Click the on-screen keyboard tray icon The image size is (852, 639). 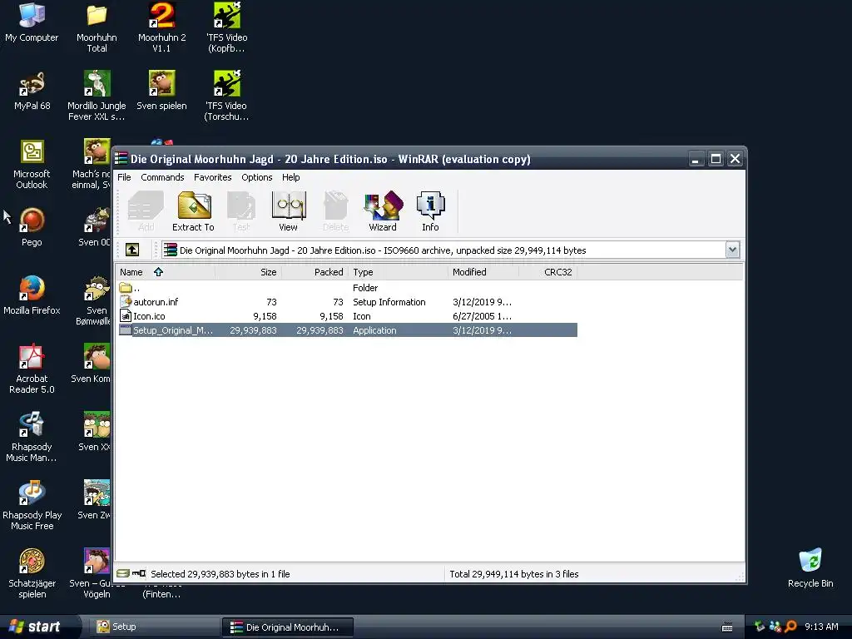[727, 627]
